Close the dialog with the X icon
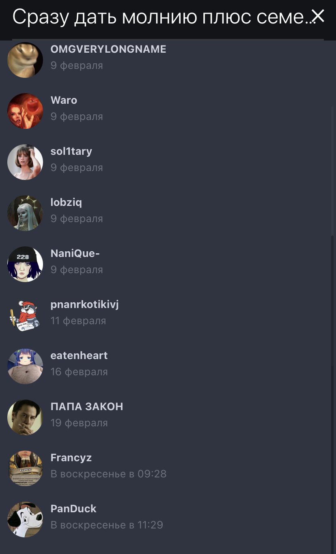The width and height of the screenshot is (336, 554). (x=318, y=16)
